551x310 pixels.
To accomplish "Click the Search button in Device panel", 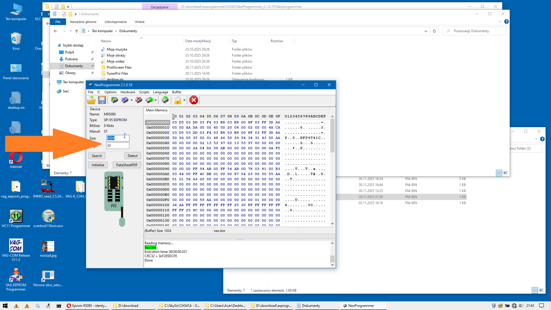I will 97,156.
